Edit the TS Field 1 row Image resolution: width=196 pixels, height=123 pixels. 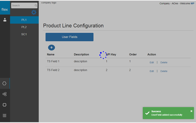point(152,62)
